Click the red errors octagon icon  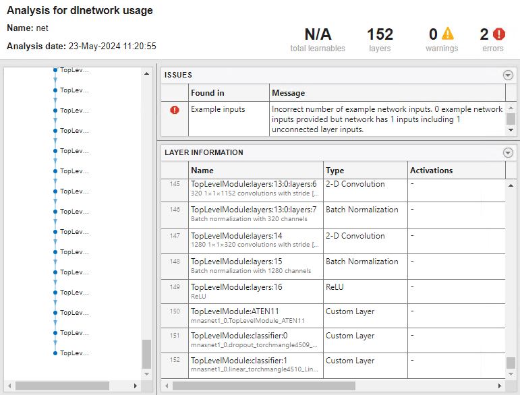[498, 34]
